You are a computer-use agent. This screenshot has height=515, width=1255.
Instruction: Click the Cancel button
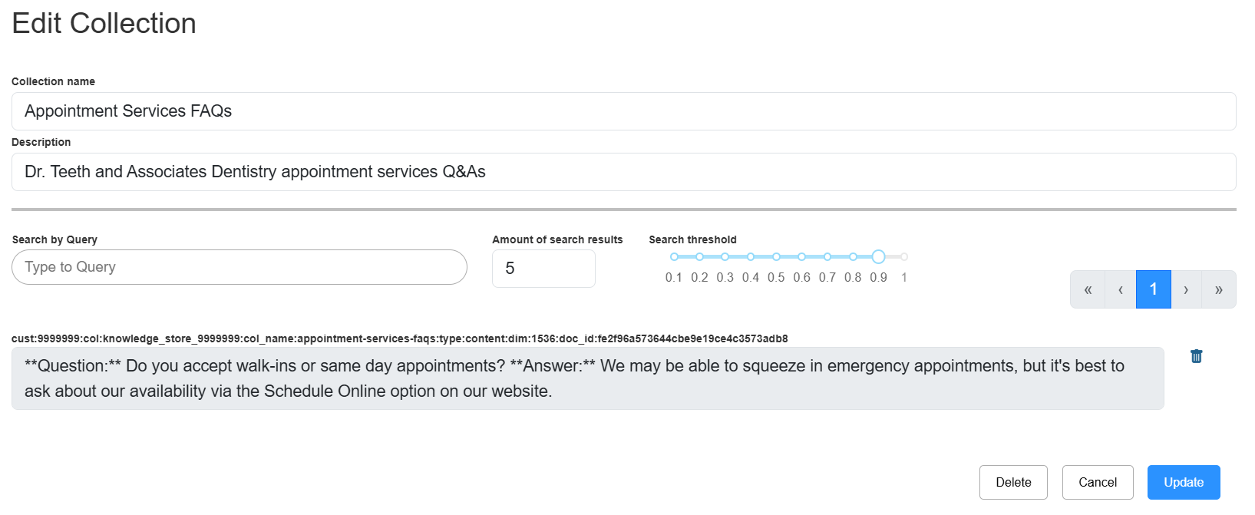click(1098, 482)
